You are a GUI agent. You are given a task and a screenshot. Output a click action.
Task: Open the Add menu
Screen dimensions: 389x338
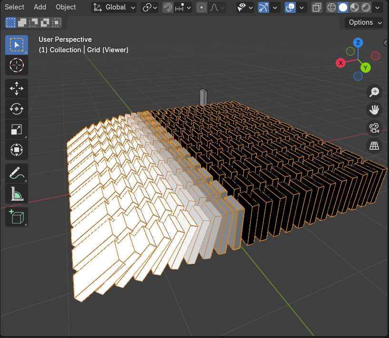pyautogui.click(x=40, y=7)
